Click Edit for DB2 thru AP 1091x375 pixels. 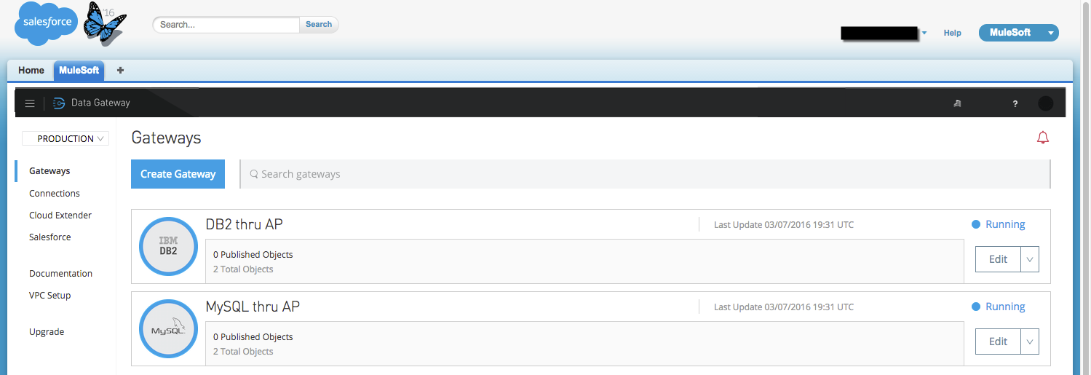[x=998, y=259]
